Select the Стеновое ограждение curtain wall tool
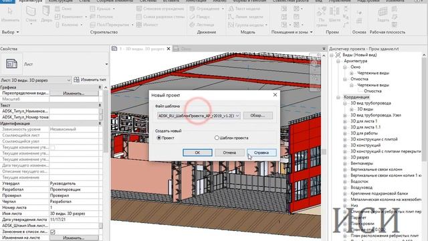Screen dimensions: 428x241 pos(160,9)
